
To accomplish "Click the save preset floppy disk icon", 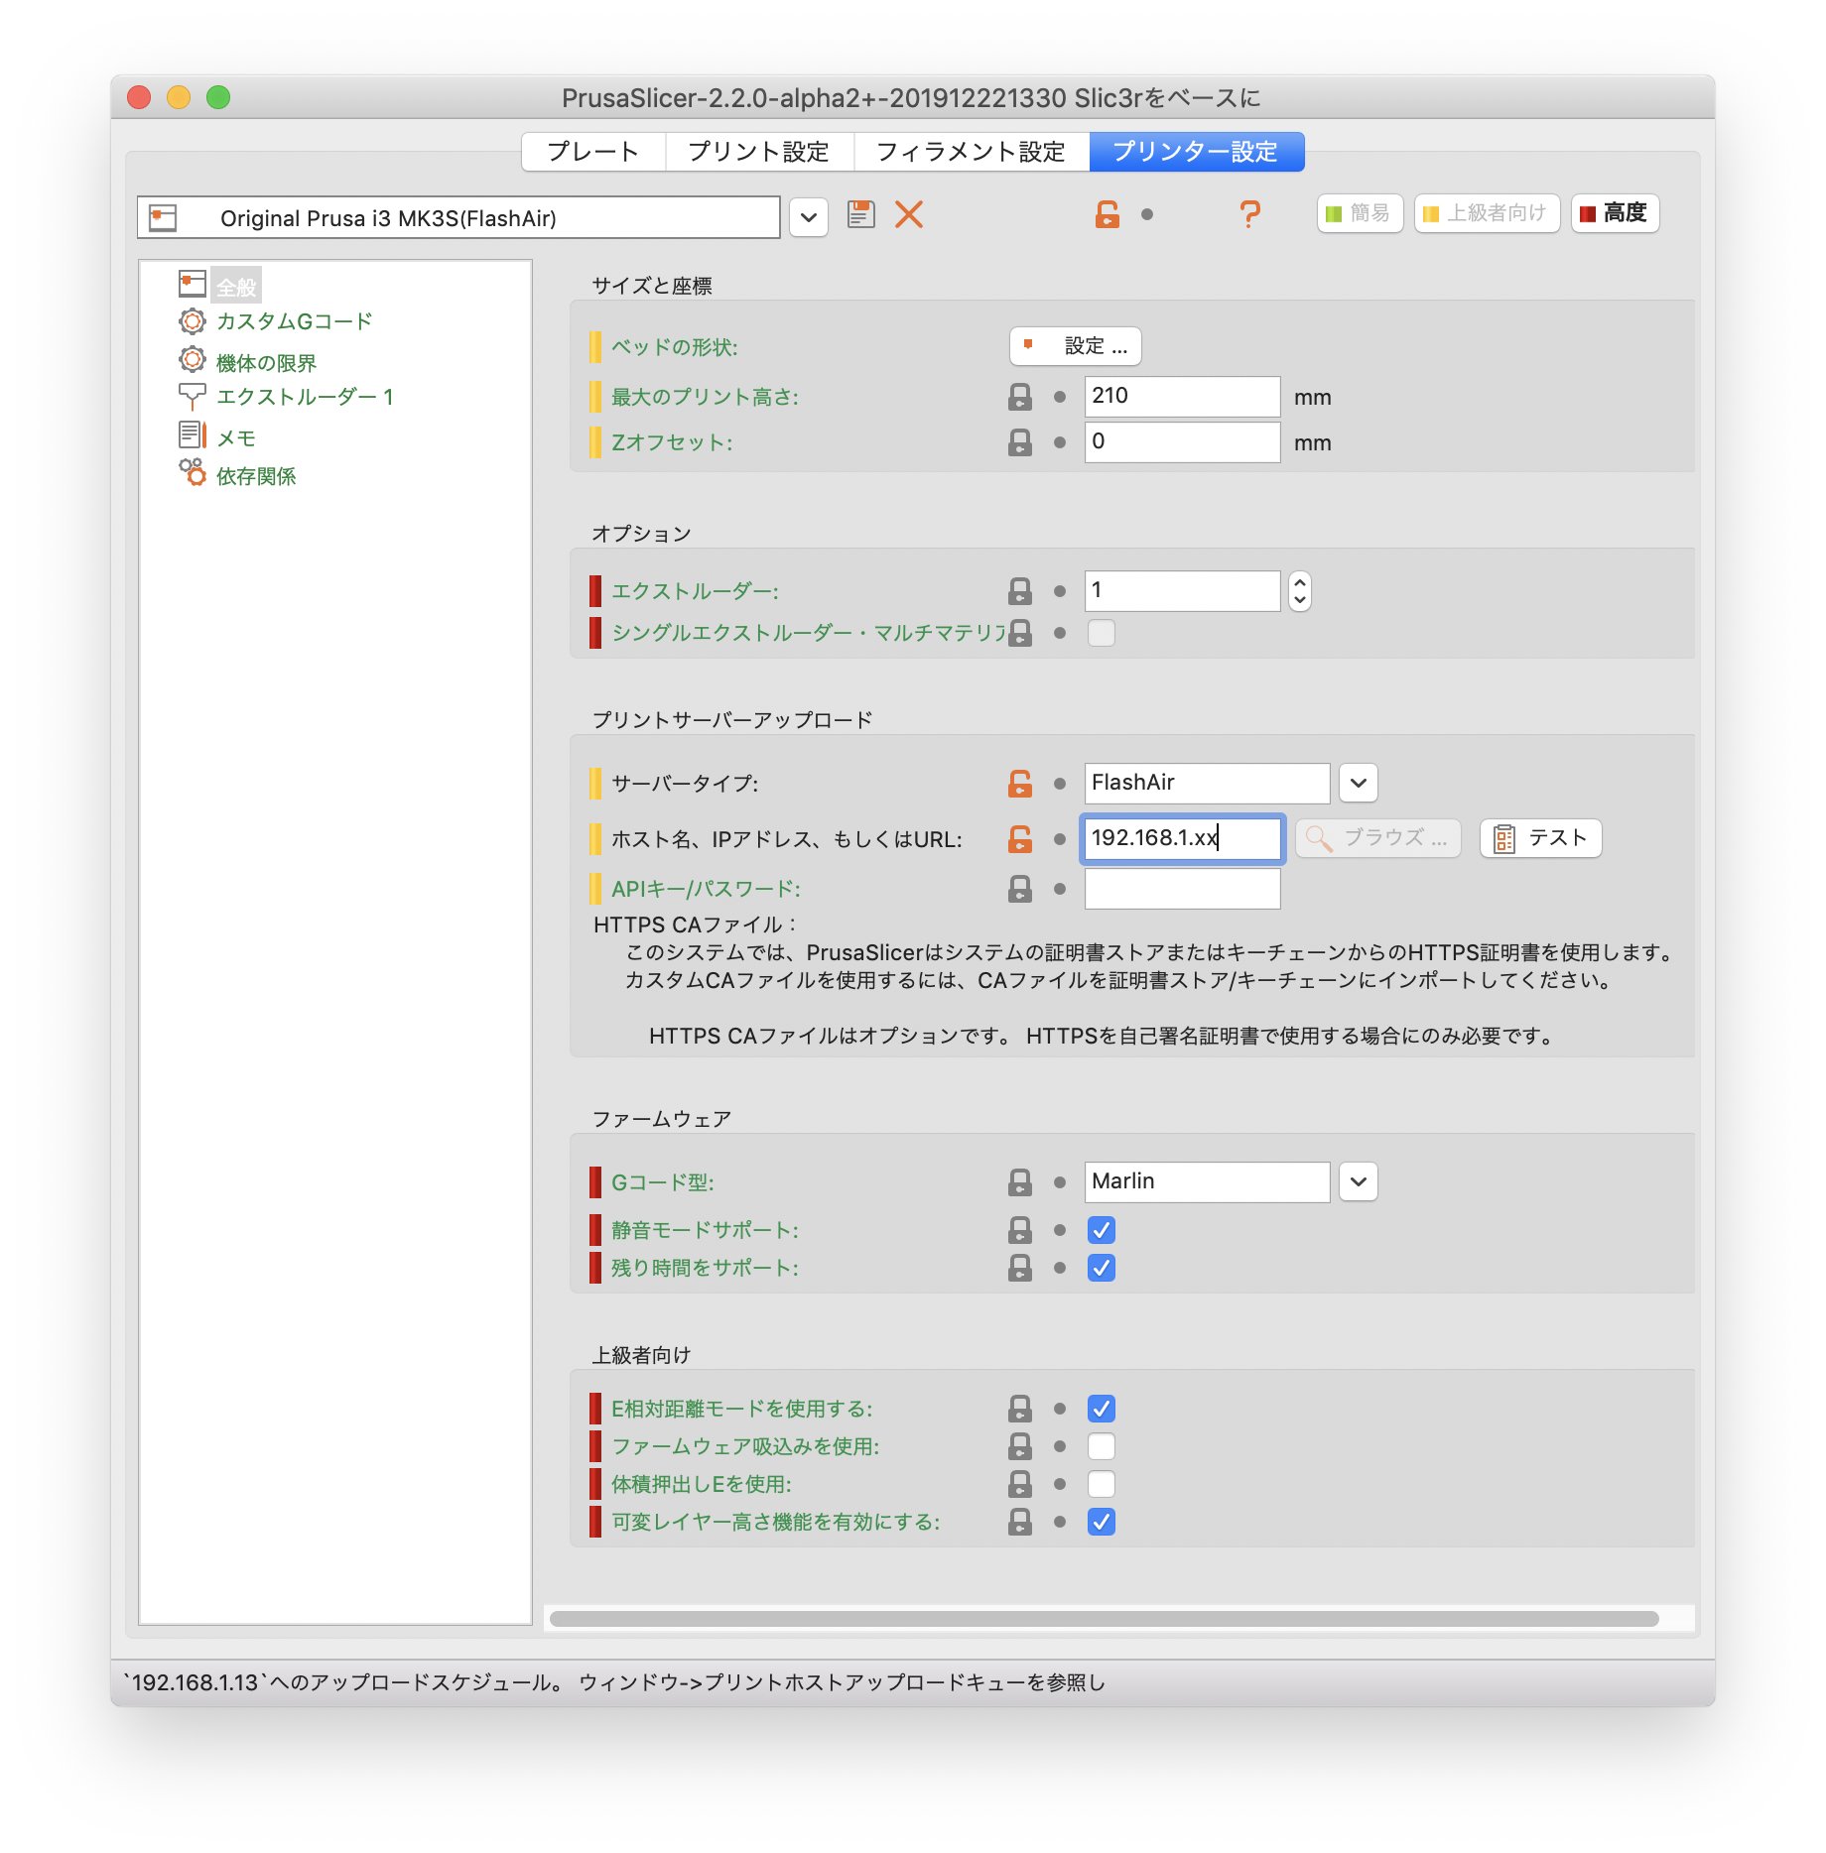I will (860, 214).
